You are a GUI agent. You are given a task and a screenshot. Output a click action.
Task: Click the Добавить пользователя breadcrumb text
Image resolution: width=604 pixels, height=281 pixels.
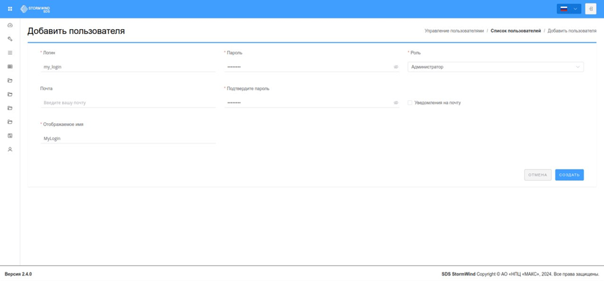pyautogui.click(x=572, y=31)
